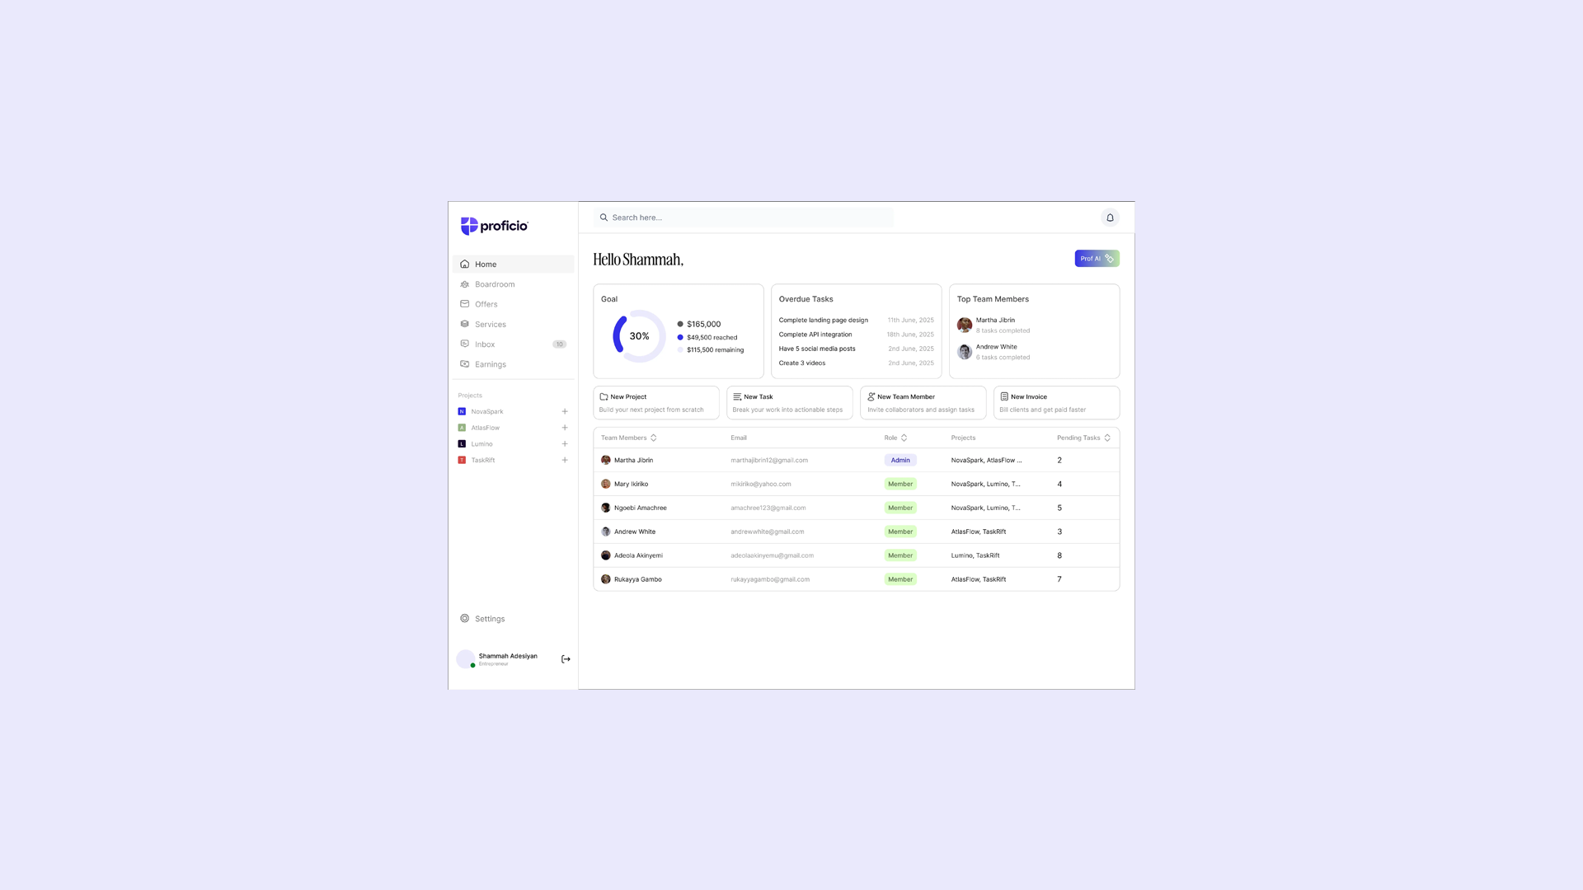Open the Earnings page

[490, 364]
